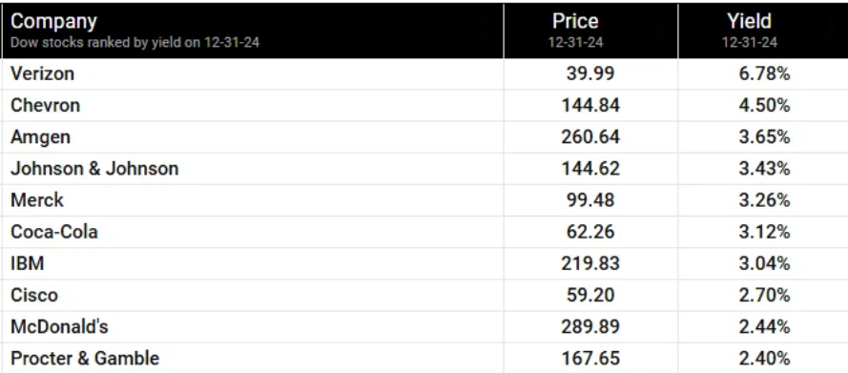The height and width of the screenshot is (373, 848).
Task: Click the Yield column header
Action: (x=749, y=21)
